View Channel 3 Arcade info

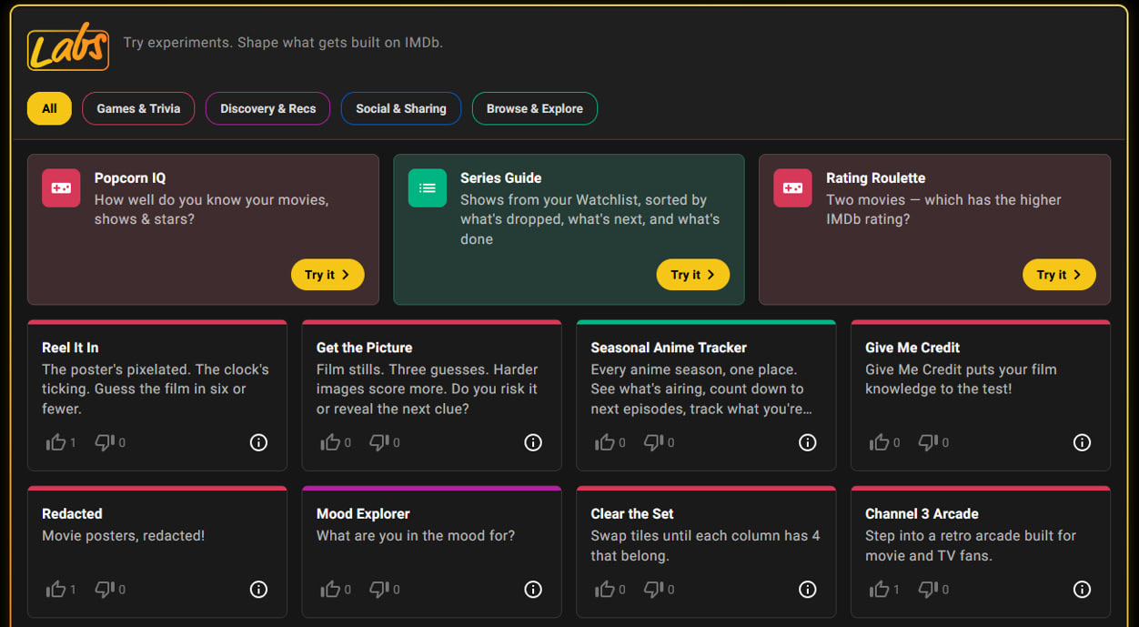1082,590
